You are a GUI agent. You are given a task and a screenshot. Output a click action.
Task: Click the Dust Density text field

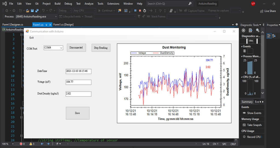(x=78, y=93)
